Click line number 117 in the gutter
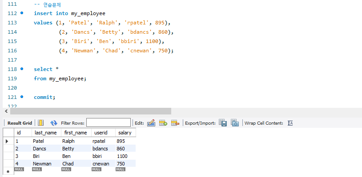362x177 pixels. click(12, 60)
